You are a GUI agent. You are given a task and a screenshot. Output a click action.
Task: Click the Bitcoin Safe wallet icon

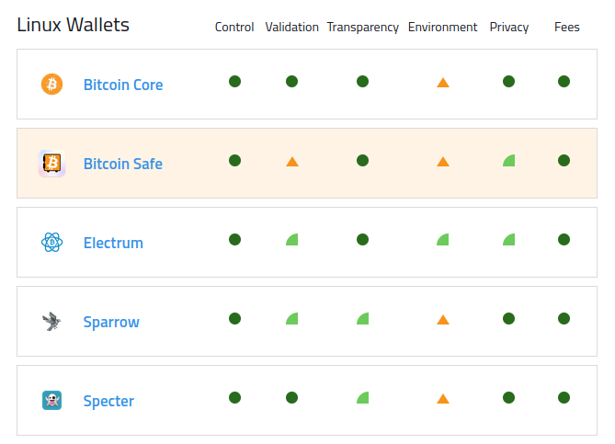[51, 164]
